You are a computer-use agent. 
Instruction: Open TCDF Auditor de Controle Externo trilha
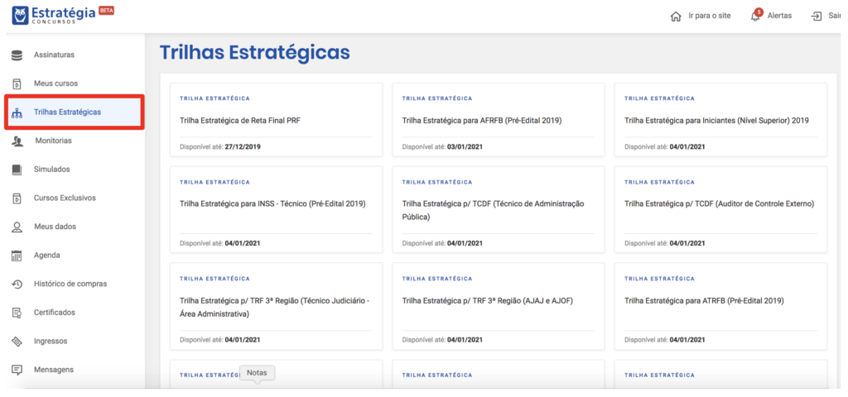click(721, 209)
